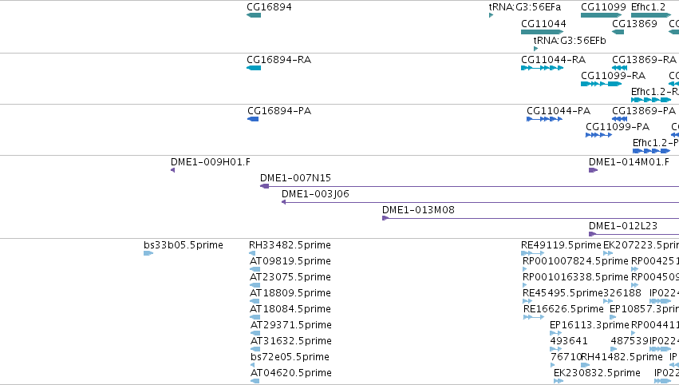This screenshot has height=385, width=679.
Task: Click the AT23075.5prime EST label
Action: 290,277
